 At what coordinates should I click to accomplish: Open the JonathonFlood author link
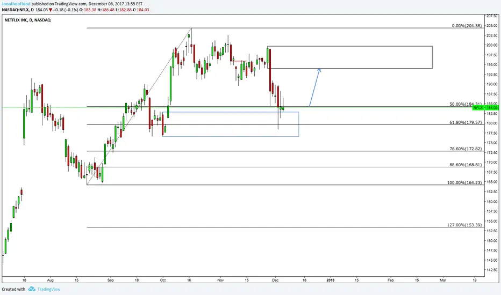pos(16,4)
